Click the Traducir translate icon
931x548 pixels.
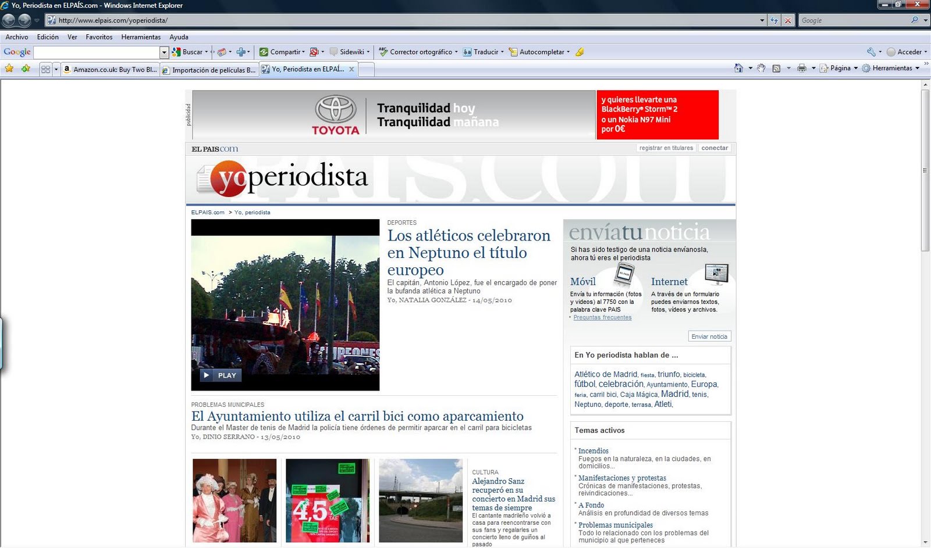(467, 52)
